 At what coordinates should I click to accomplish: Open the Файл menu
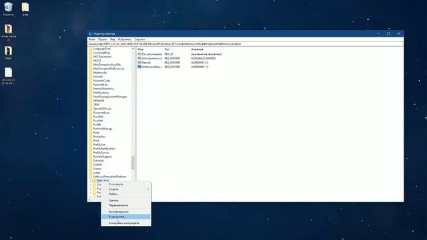[92, 39]
